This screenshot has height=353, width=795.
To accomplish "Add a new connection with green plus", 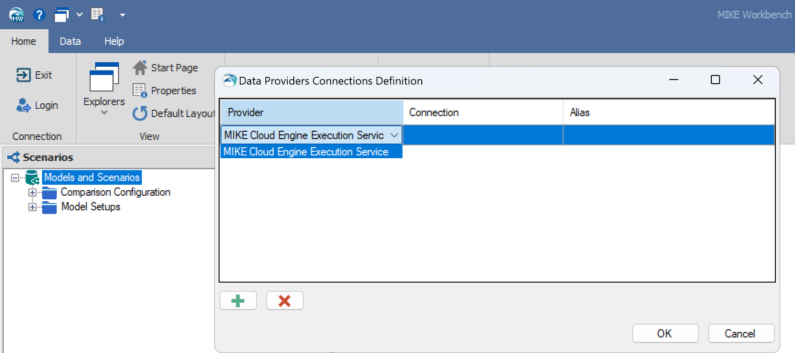I will [x=238, y=301].
